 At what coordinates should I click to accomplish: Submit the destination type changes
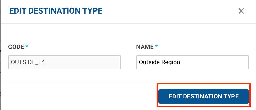tap(204, 96)
